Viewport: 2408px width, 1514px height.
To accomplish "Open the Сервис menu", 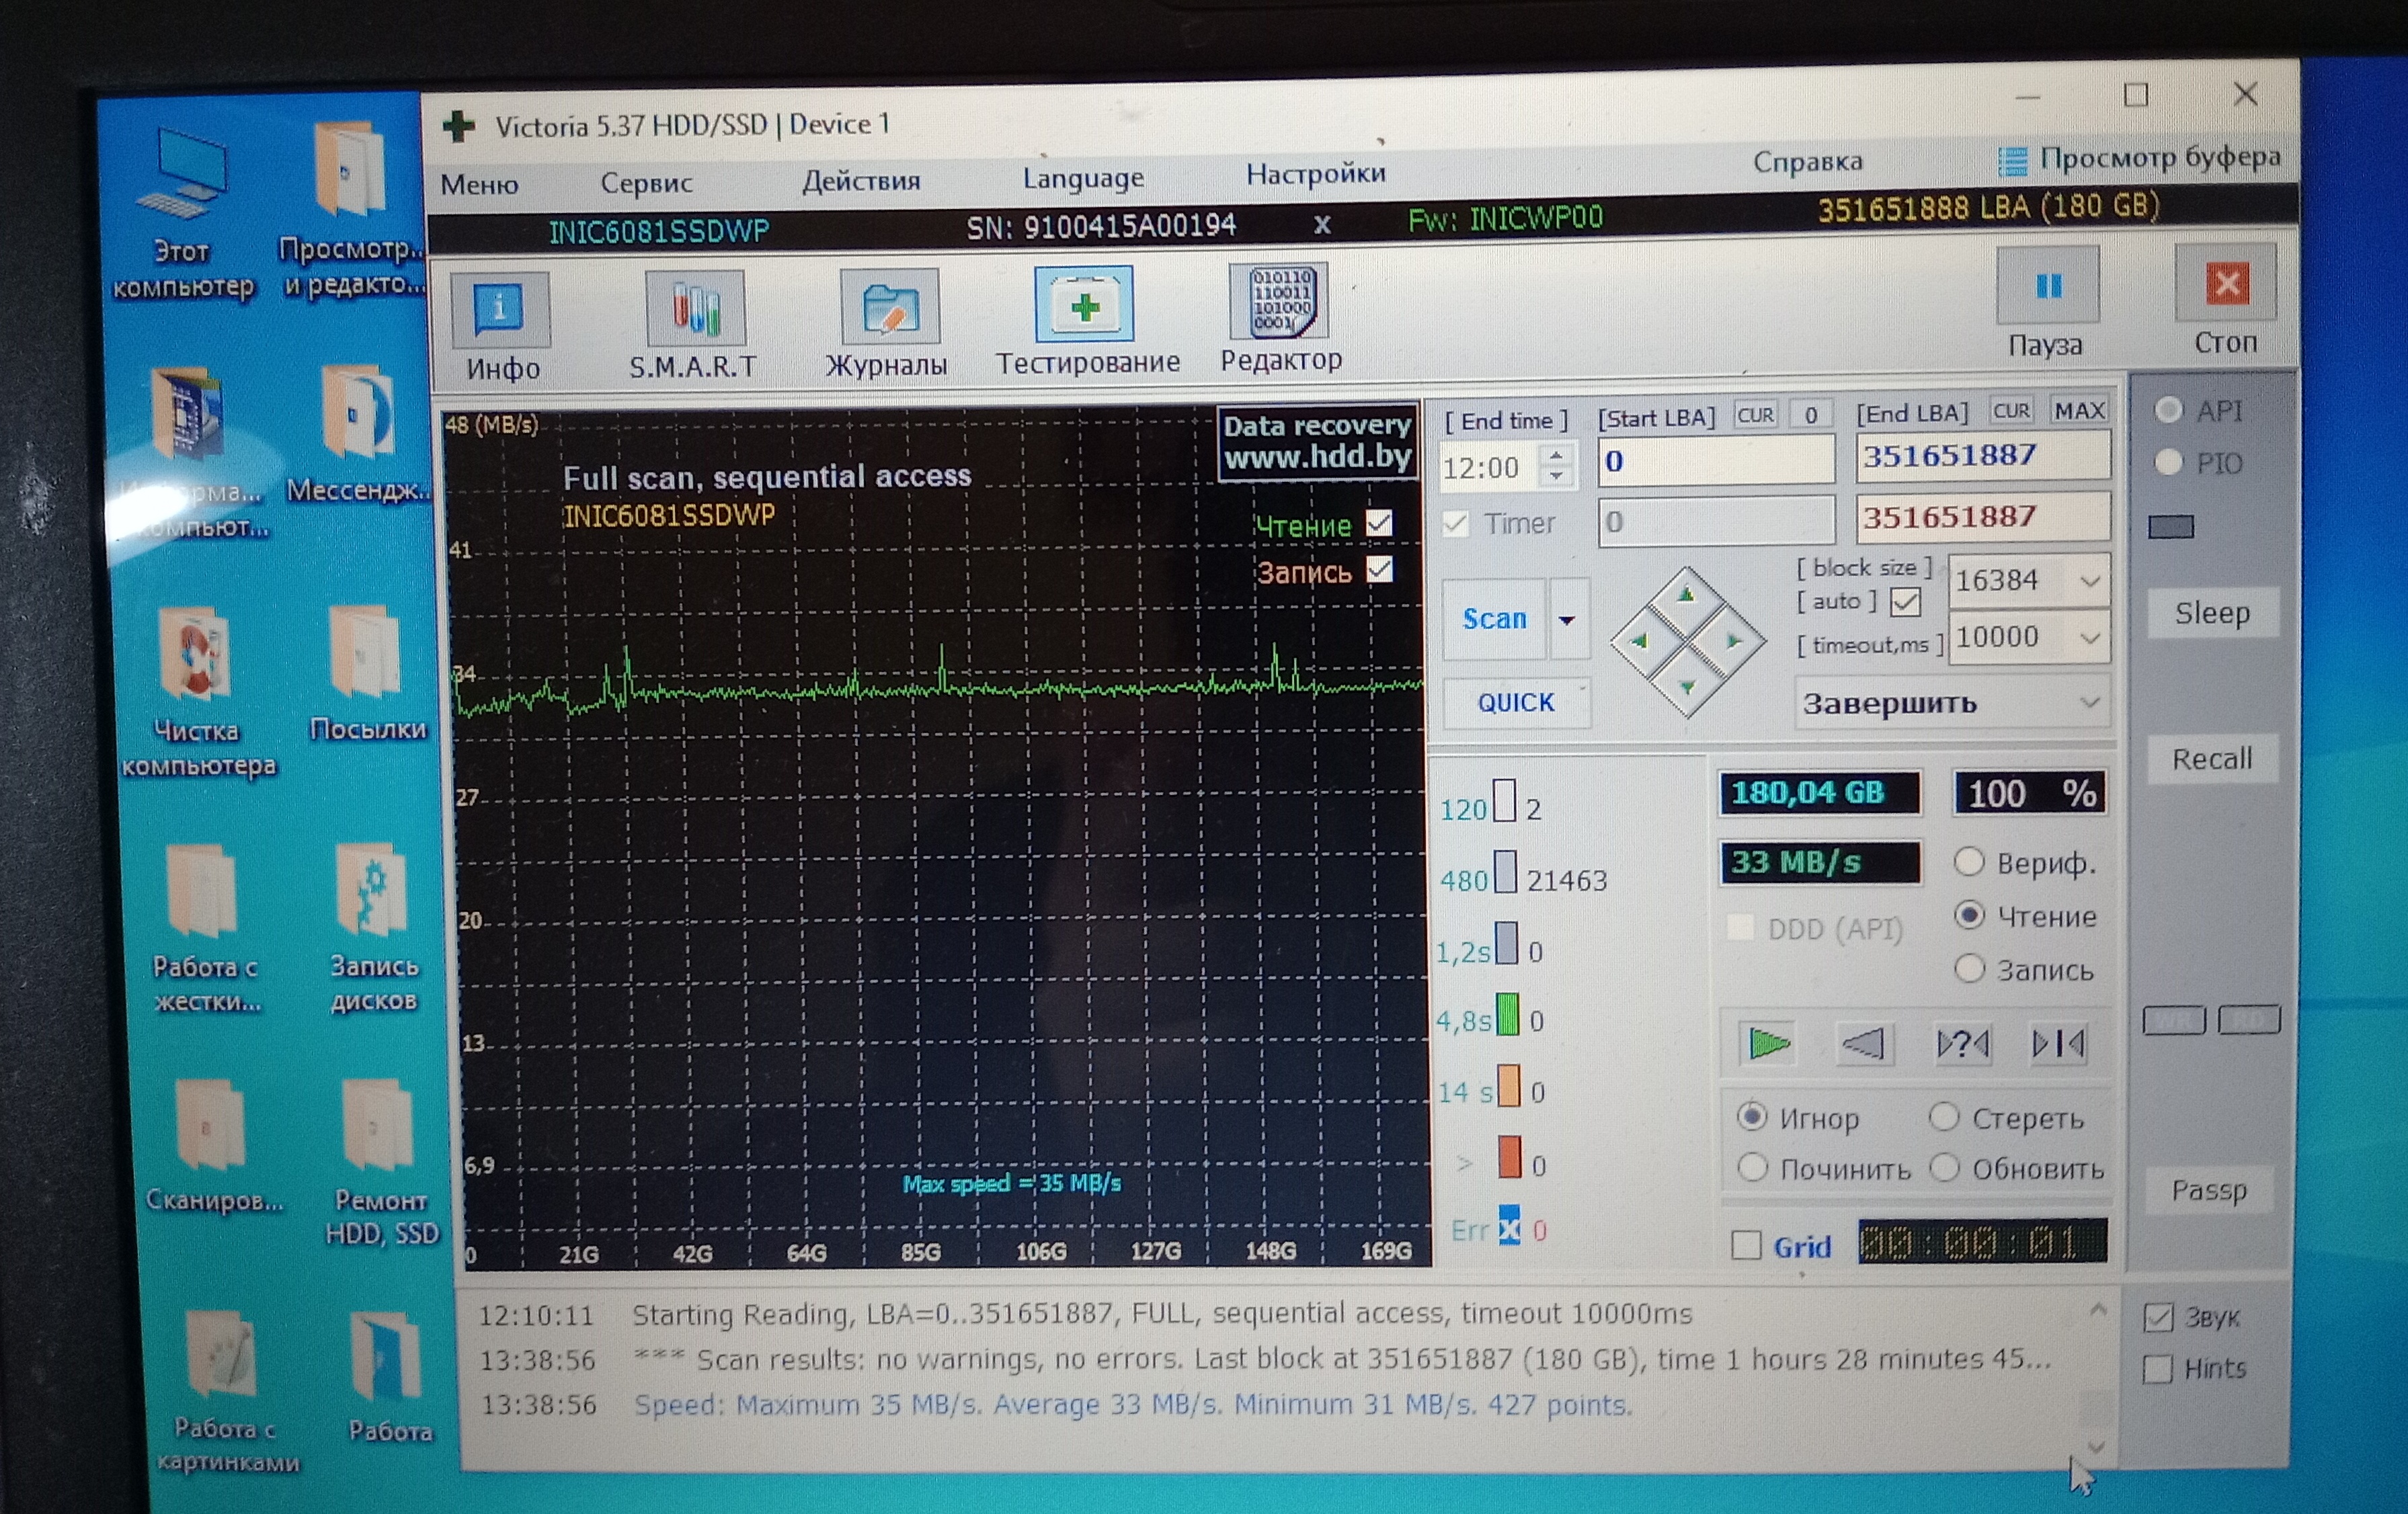I will coord(646,183).
